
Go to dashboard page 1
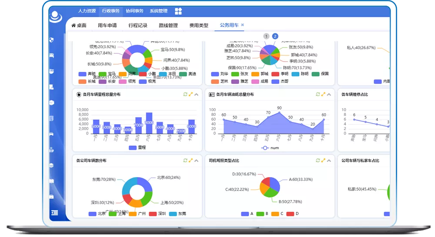[266, 36]
